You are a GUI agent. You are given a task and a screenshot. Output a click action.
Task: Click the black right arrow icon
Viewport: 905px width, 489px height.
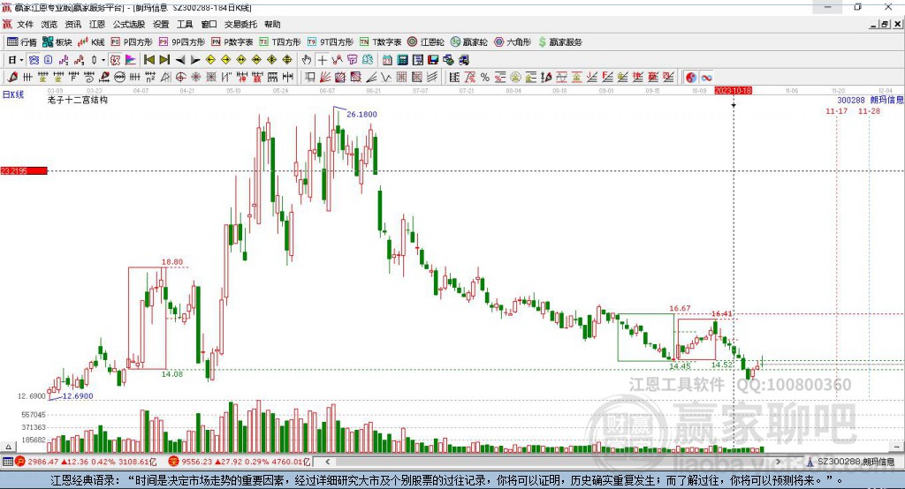[195, 60]
